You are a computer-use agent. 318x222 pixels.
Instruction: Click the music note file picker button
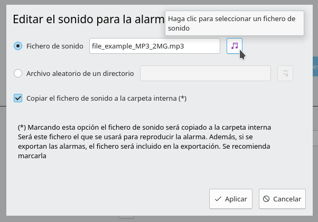[x=235, y=46]
